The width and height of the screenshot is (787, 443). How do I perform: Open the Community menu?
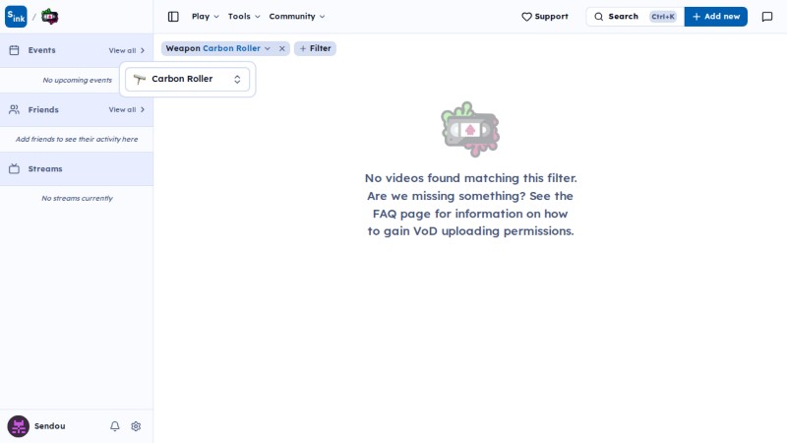point(297,17)
